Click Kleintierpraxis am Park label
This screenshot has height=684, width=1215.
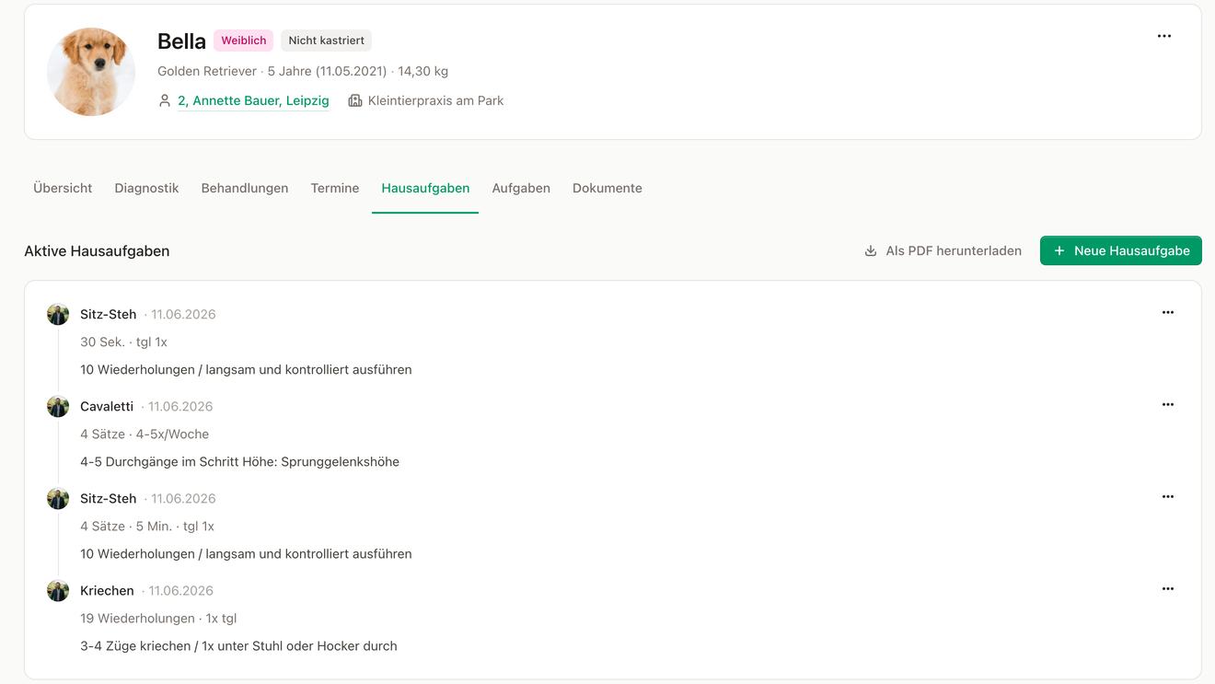click(435, 100)
